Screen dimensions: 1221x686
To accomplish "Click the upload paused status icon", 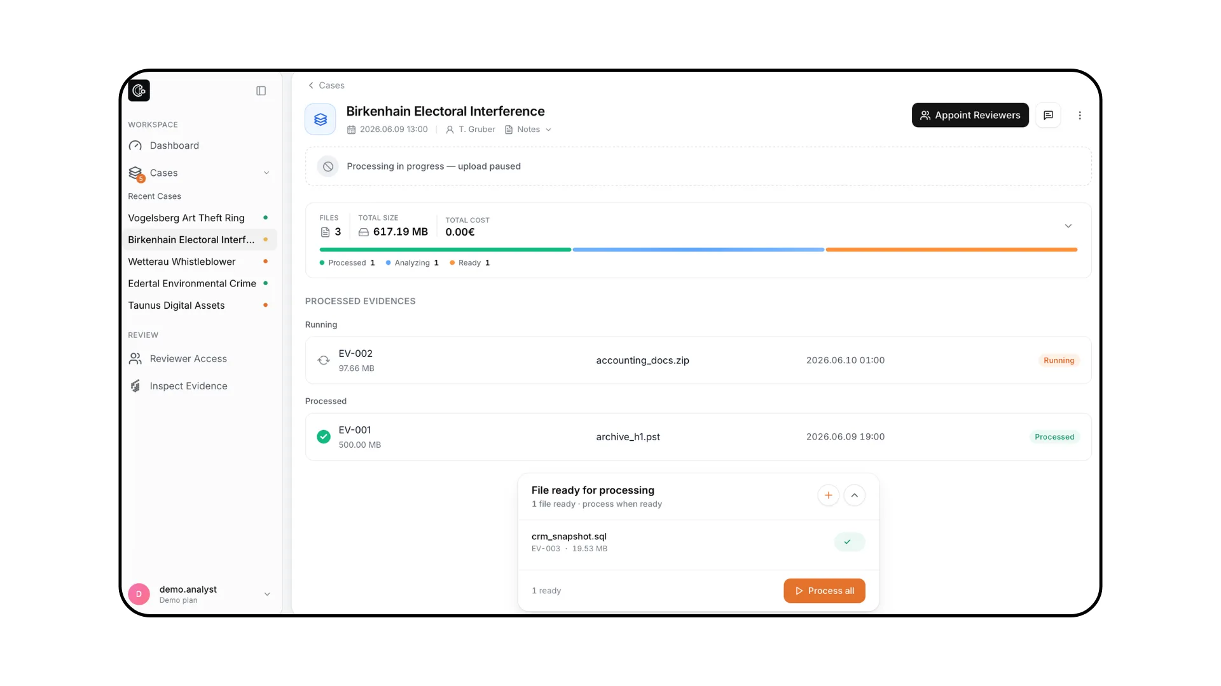I will click(328, 166).
